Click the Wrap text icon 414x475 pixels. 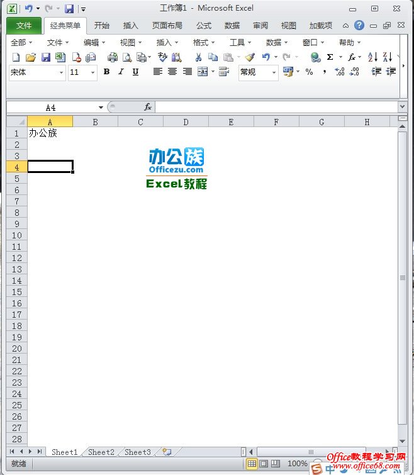(224, 72)
